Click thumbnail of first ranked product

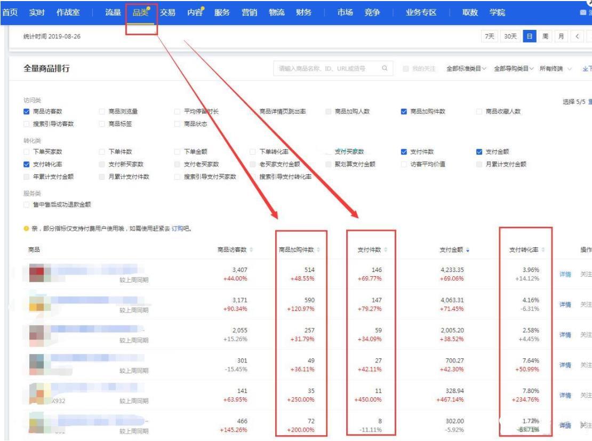41,274
